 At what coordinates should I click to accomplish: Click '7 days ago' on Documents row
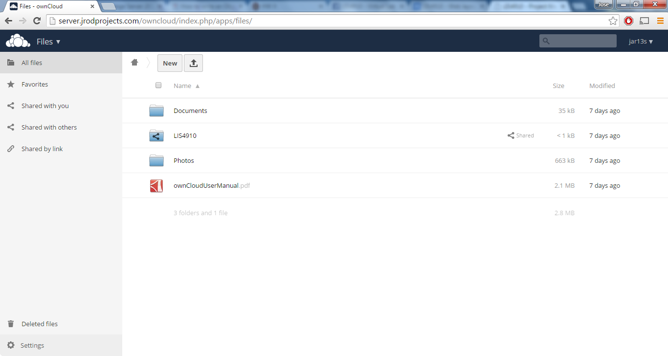tap(604, 111)
